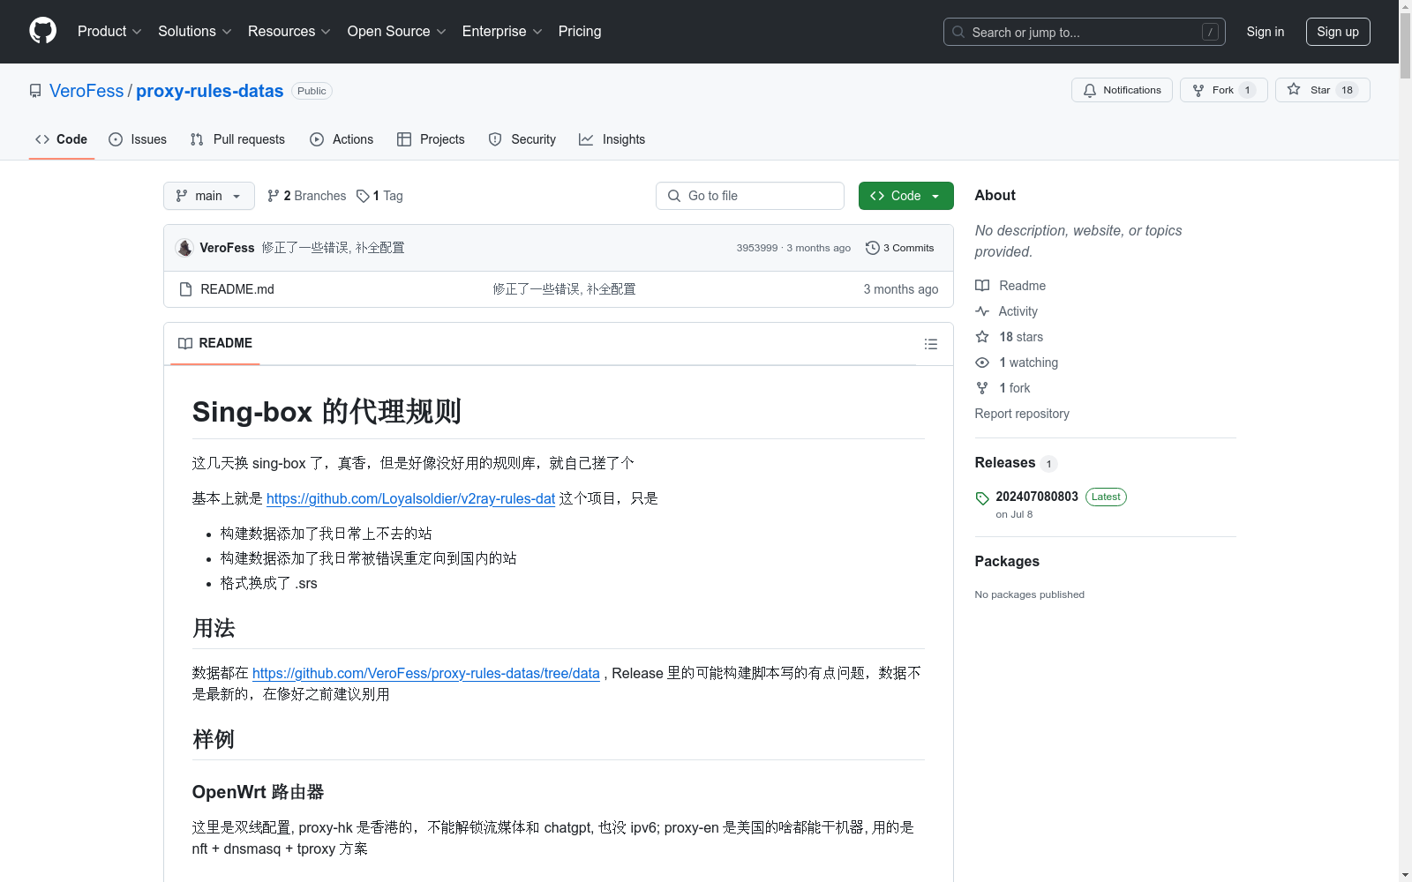Switch to the Issues tab
The height and width of the screenshot is (882, 1412).
[x=138, y=139]
